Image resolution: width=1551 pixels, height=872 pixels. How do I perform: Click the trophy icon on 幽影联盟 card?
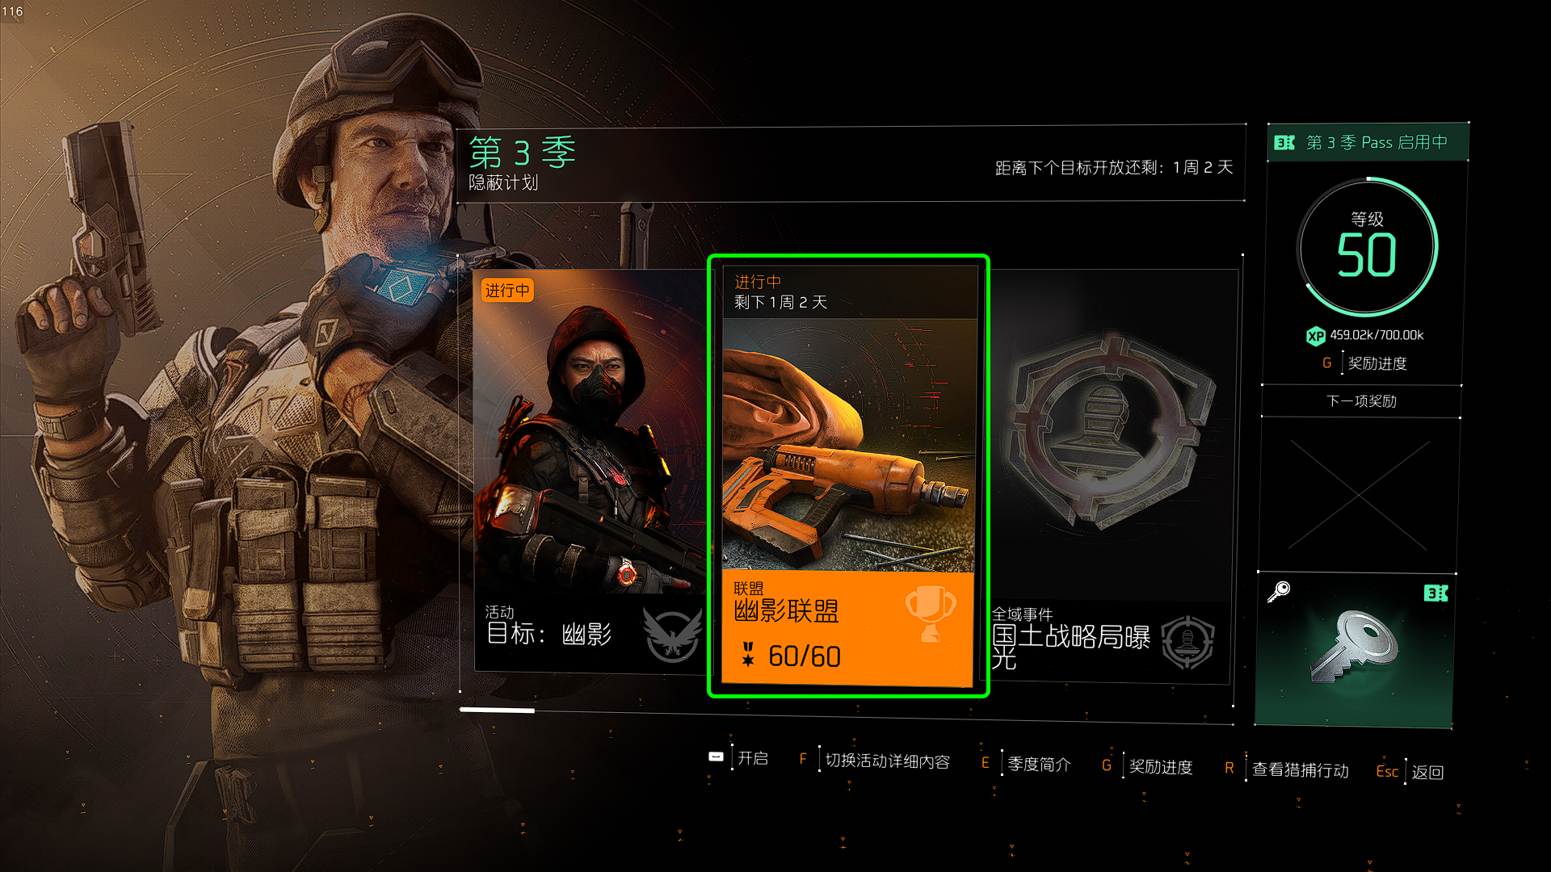pyautogui.click(x=931, y=614)
